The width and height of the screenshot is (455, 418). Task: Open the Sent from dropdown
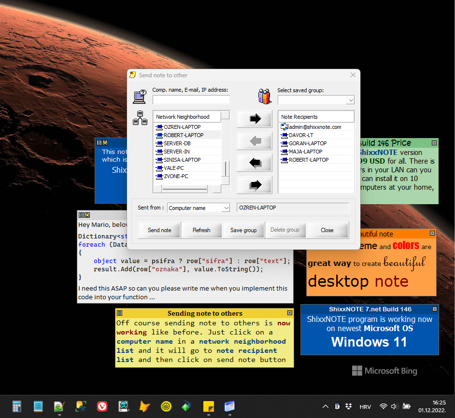pos(226,208)
